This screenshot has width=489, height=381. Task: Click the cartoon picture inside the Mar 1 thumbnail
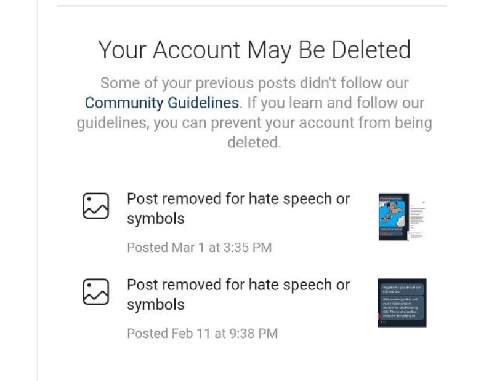(392, 213)
